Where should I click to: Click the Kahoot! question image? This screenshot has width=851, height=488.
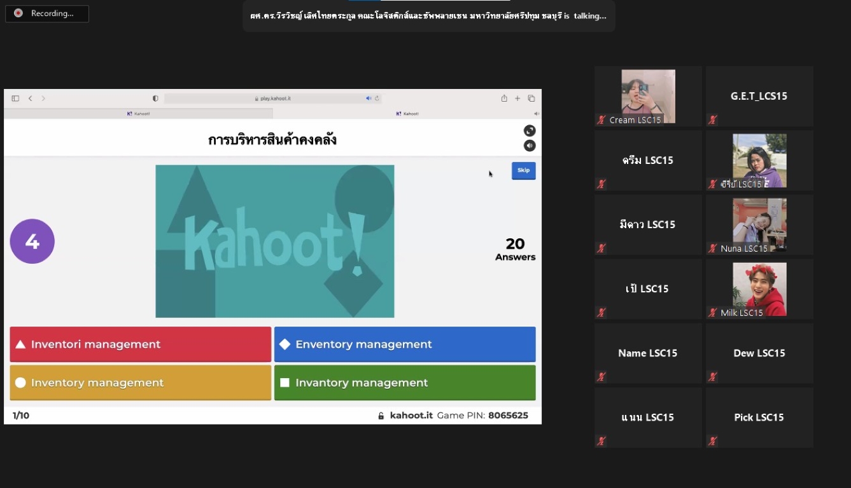click(275, 241)
